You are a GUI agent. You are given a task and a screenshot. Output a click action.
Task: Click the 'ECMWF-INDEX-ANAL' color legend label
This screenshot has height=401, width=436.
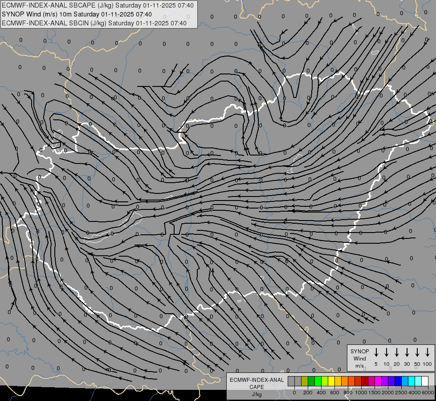click(x=257, y=380)
